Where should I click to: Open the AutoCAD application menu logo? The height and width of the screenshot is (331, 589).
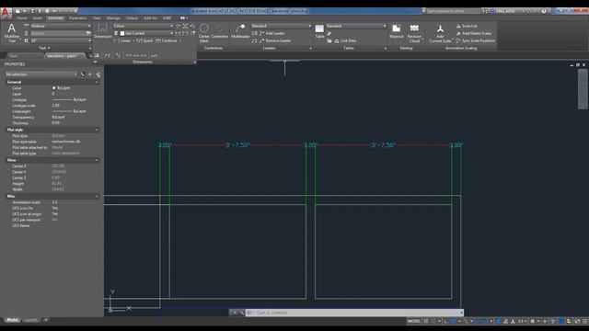[x=6, y=14]
